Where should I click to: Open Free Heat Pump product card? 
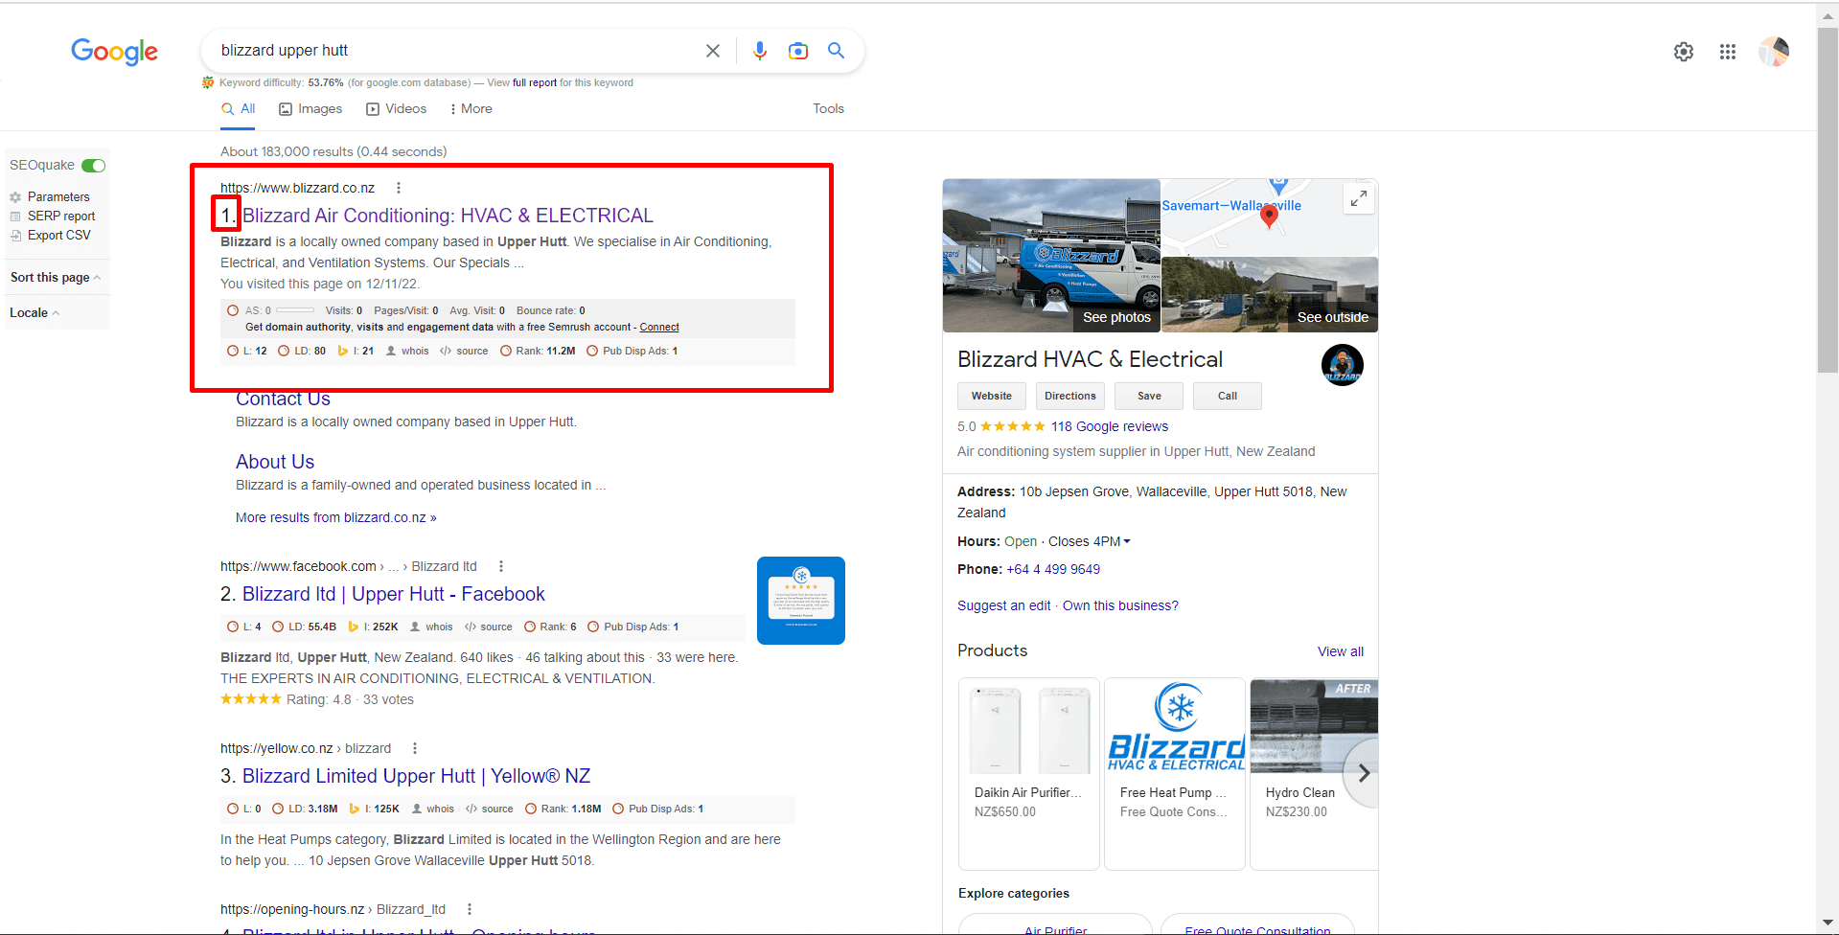[1175, 774]
